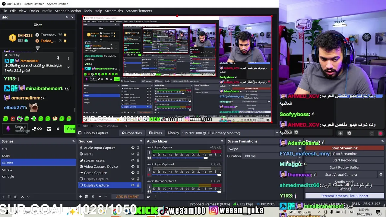Unmute Audio Input Capture 4 speaker icon
Image resolution: width=386 pixels, height=217 pixels.
(149, 175)
